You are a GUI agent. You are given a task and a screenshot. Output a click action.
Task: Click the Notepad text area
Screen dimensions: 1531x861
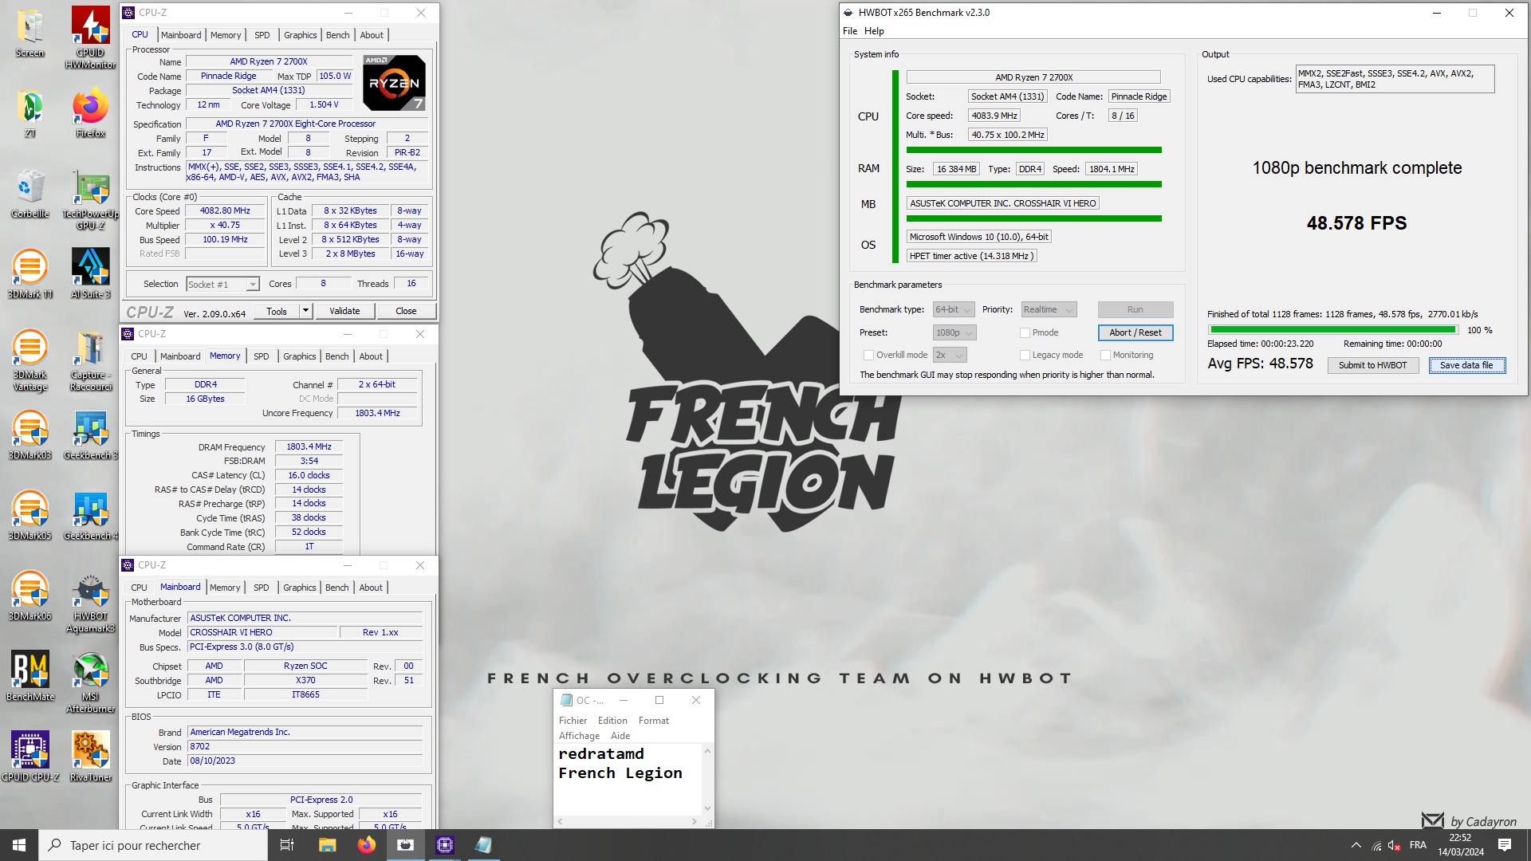[628, 780]
